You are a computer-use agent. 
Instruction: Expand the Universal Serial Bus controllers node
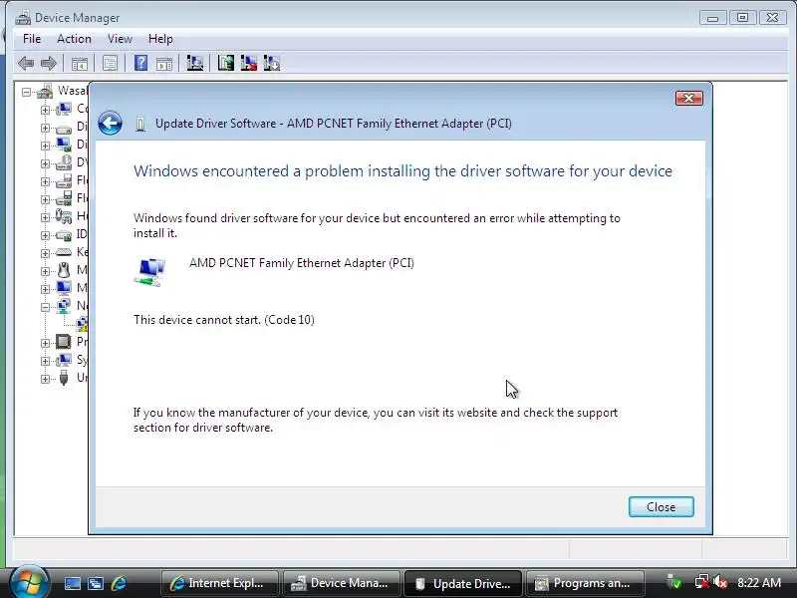coord(45,379)
